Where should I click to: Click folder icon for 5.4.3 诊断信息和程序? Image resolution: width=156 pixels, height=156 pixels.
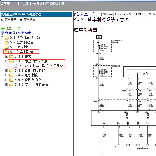click(11, 71)
